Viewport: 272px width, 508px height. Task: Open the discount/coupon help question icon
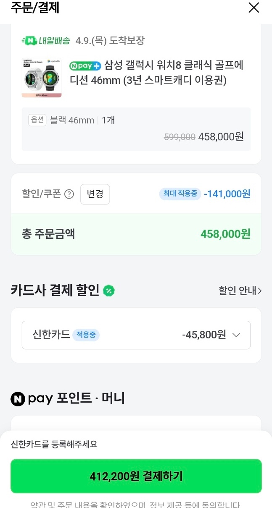69,194
